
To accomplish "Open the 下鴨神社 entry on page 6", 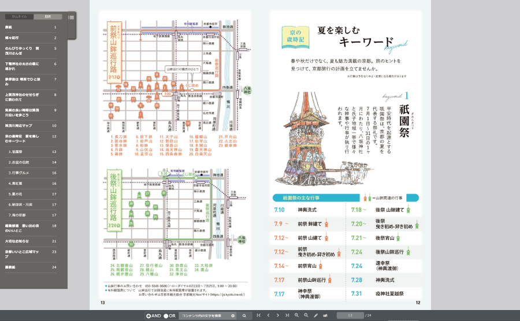I will 31,66.
